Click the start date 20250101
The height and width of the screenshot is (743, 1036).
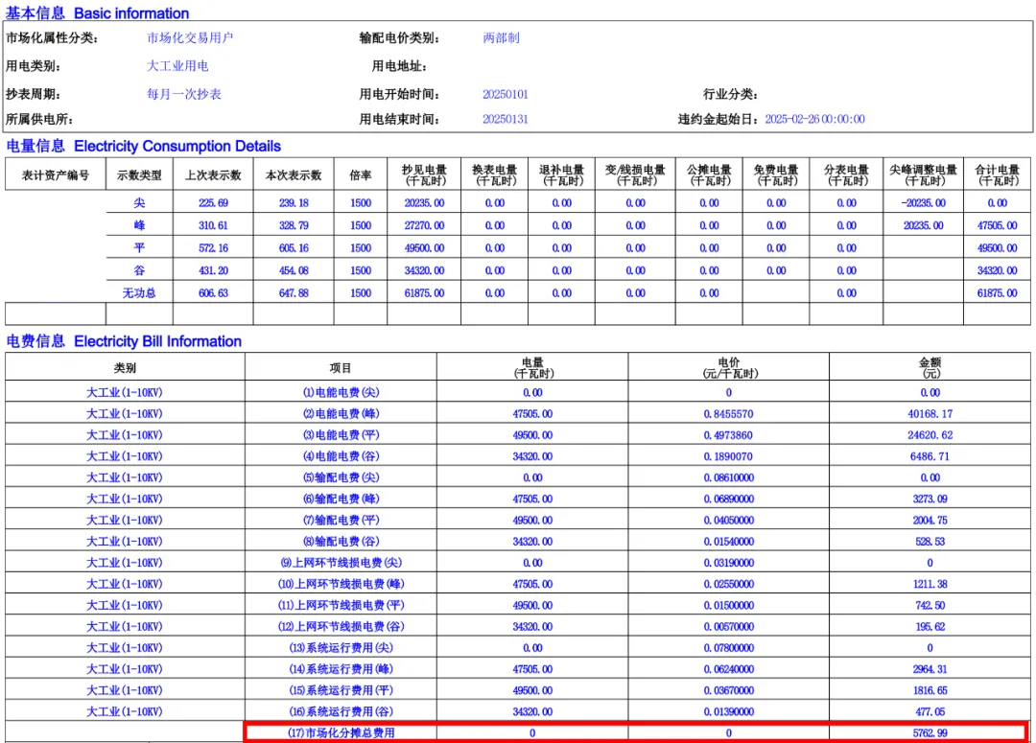click(x=505, y=94)
